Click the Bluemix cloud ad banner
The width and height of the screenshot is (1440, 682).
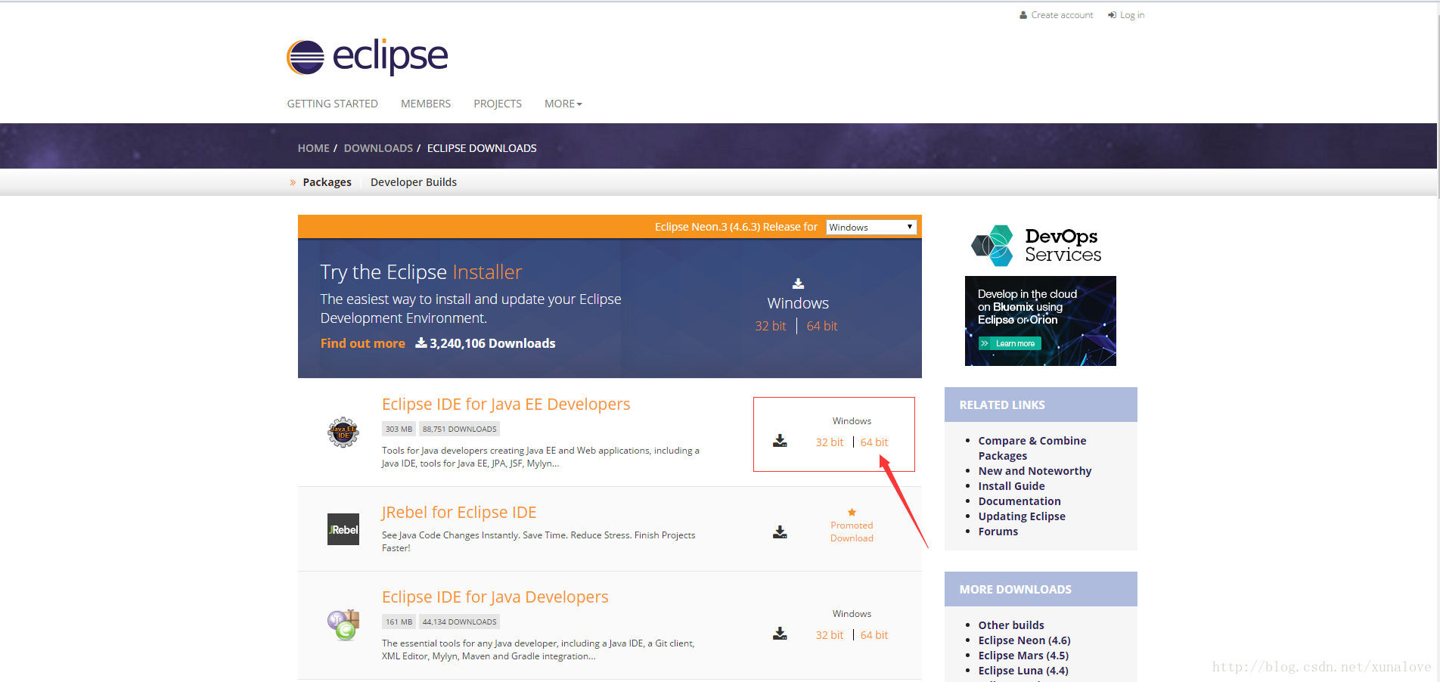pos(1041,321)
